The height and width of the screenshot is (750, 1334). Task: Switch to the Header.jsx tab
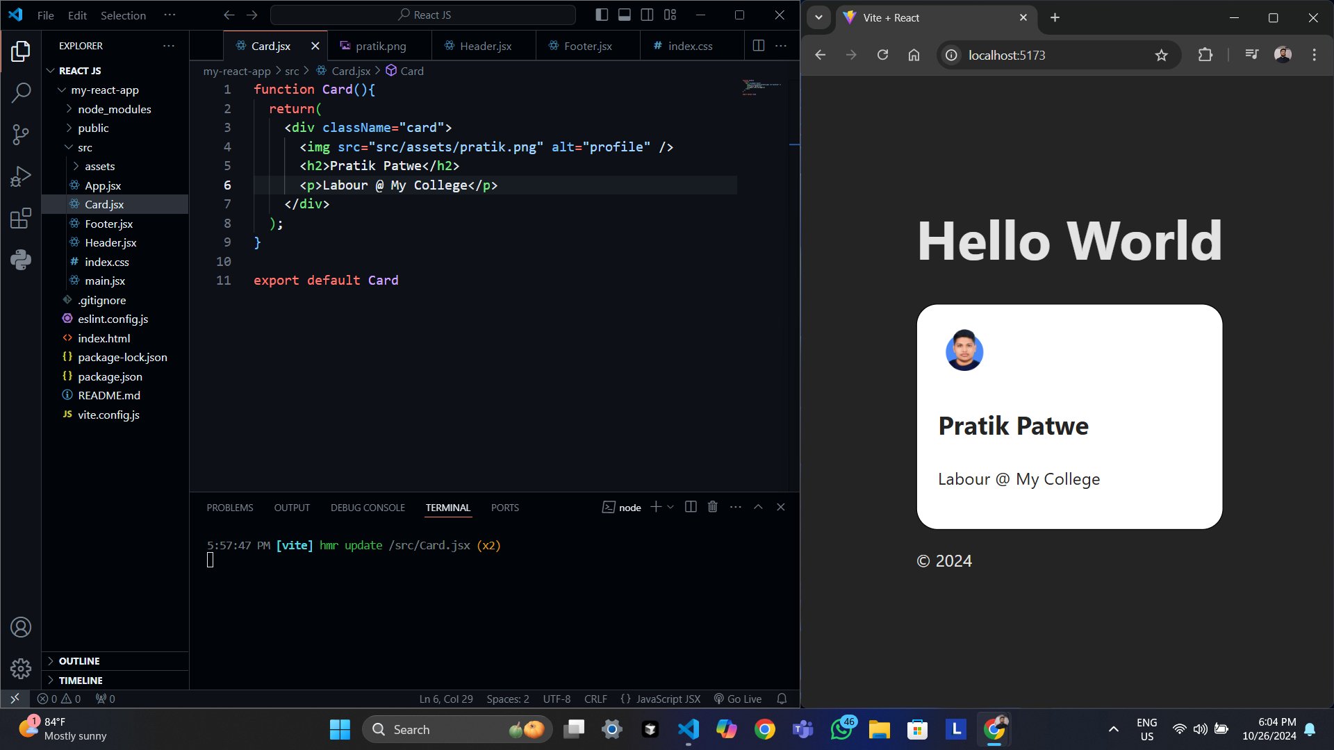point(485,46)
